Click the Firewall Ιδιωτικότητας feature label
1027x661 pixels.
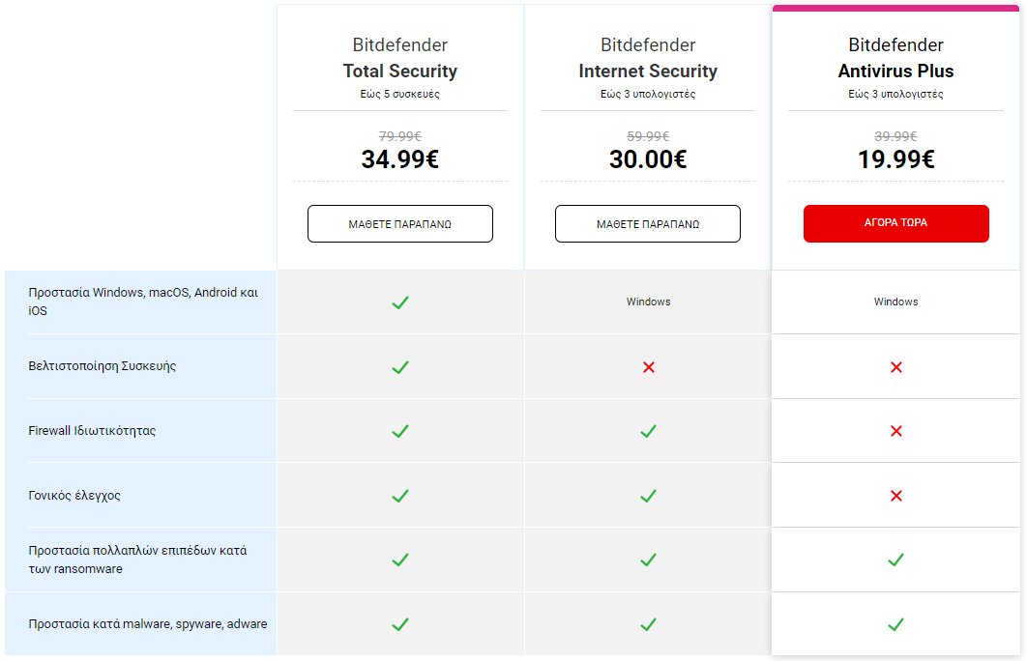(92, 431)
